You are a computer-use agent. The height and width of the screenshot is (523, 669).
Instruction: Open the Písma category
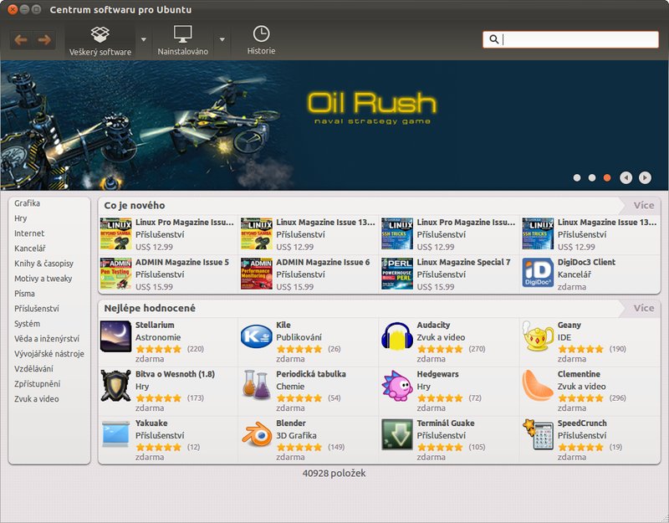[25, 294]
